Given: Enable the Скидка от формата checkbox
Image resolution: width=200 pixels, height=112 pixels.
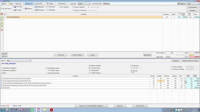Looking at the screenshot, I should 73,7.
